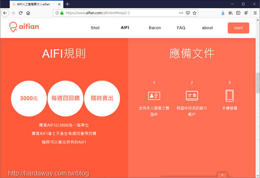Image resolution: width=260 pixels, height=178 pixels.
Task: Click the mobile phone icon
Action: tap(230, 96)
